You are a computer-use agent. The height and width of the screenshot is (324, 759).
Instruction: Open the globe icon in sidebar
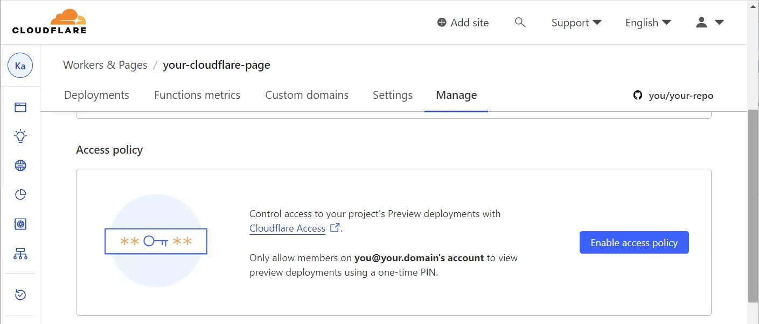tap(20, 165)
